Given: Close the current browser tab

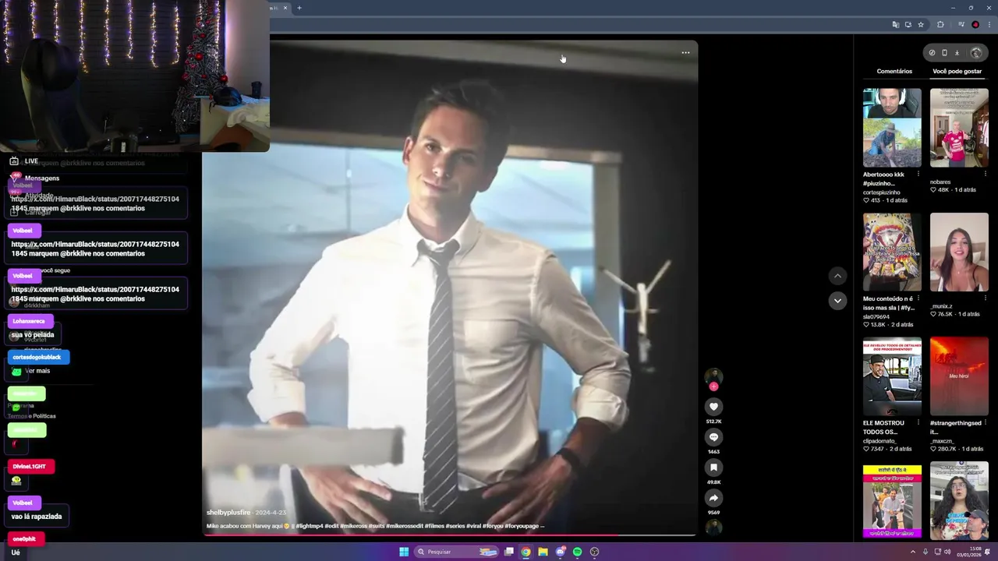Looking at the screenshot, I should pyautogui.click(x=285, y=8).
